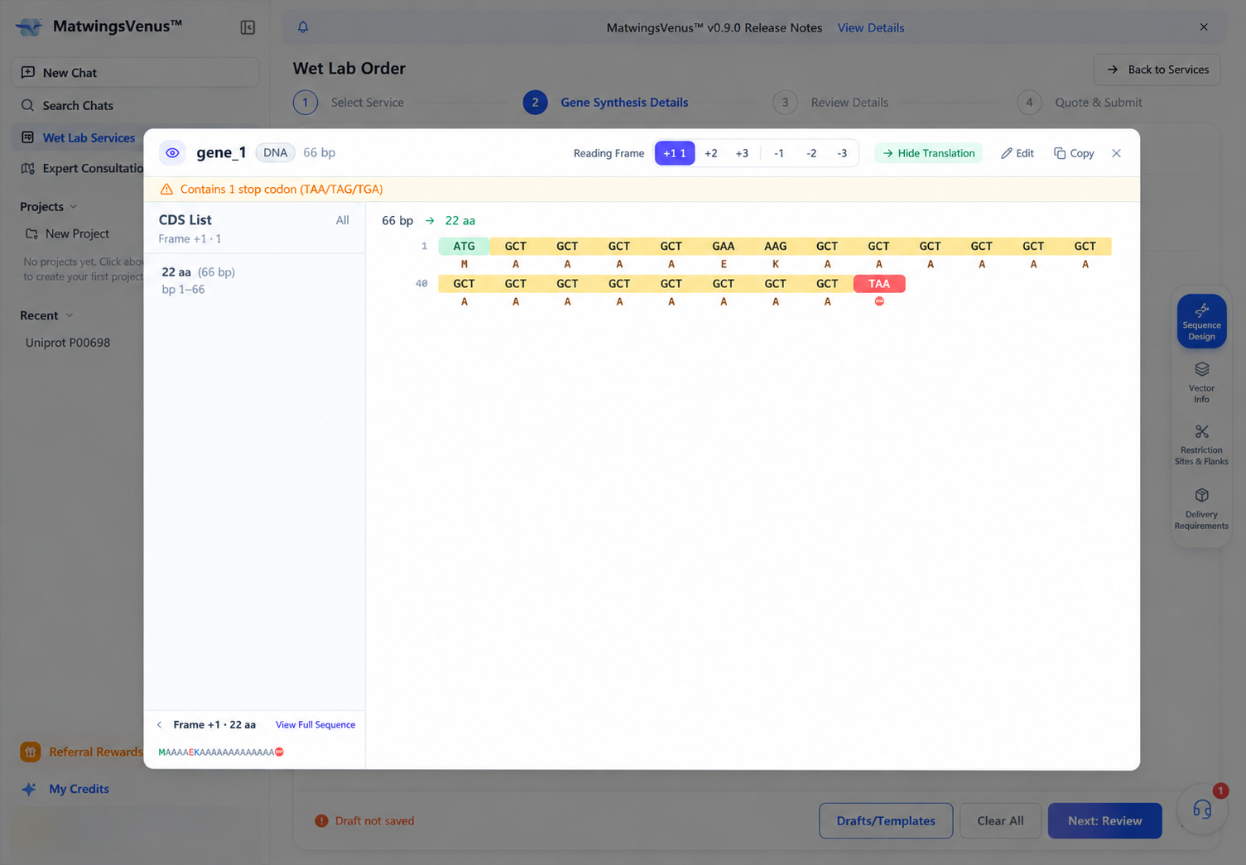The image size is (1246, 865).
Task: Select the green ATG start codon
Action: (x=464, y=247)
